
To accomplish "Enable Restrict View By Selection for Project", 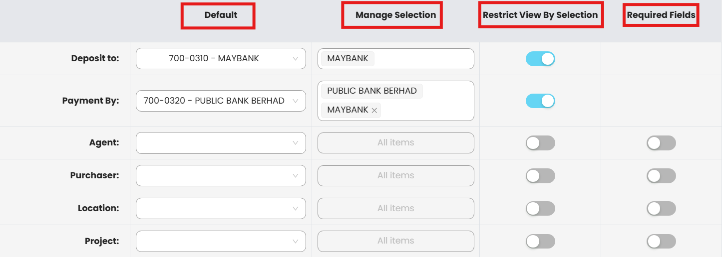I will pos(540,242).
